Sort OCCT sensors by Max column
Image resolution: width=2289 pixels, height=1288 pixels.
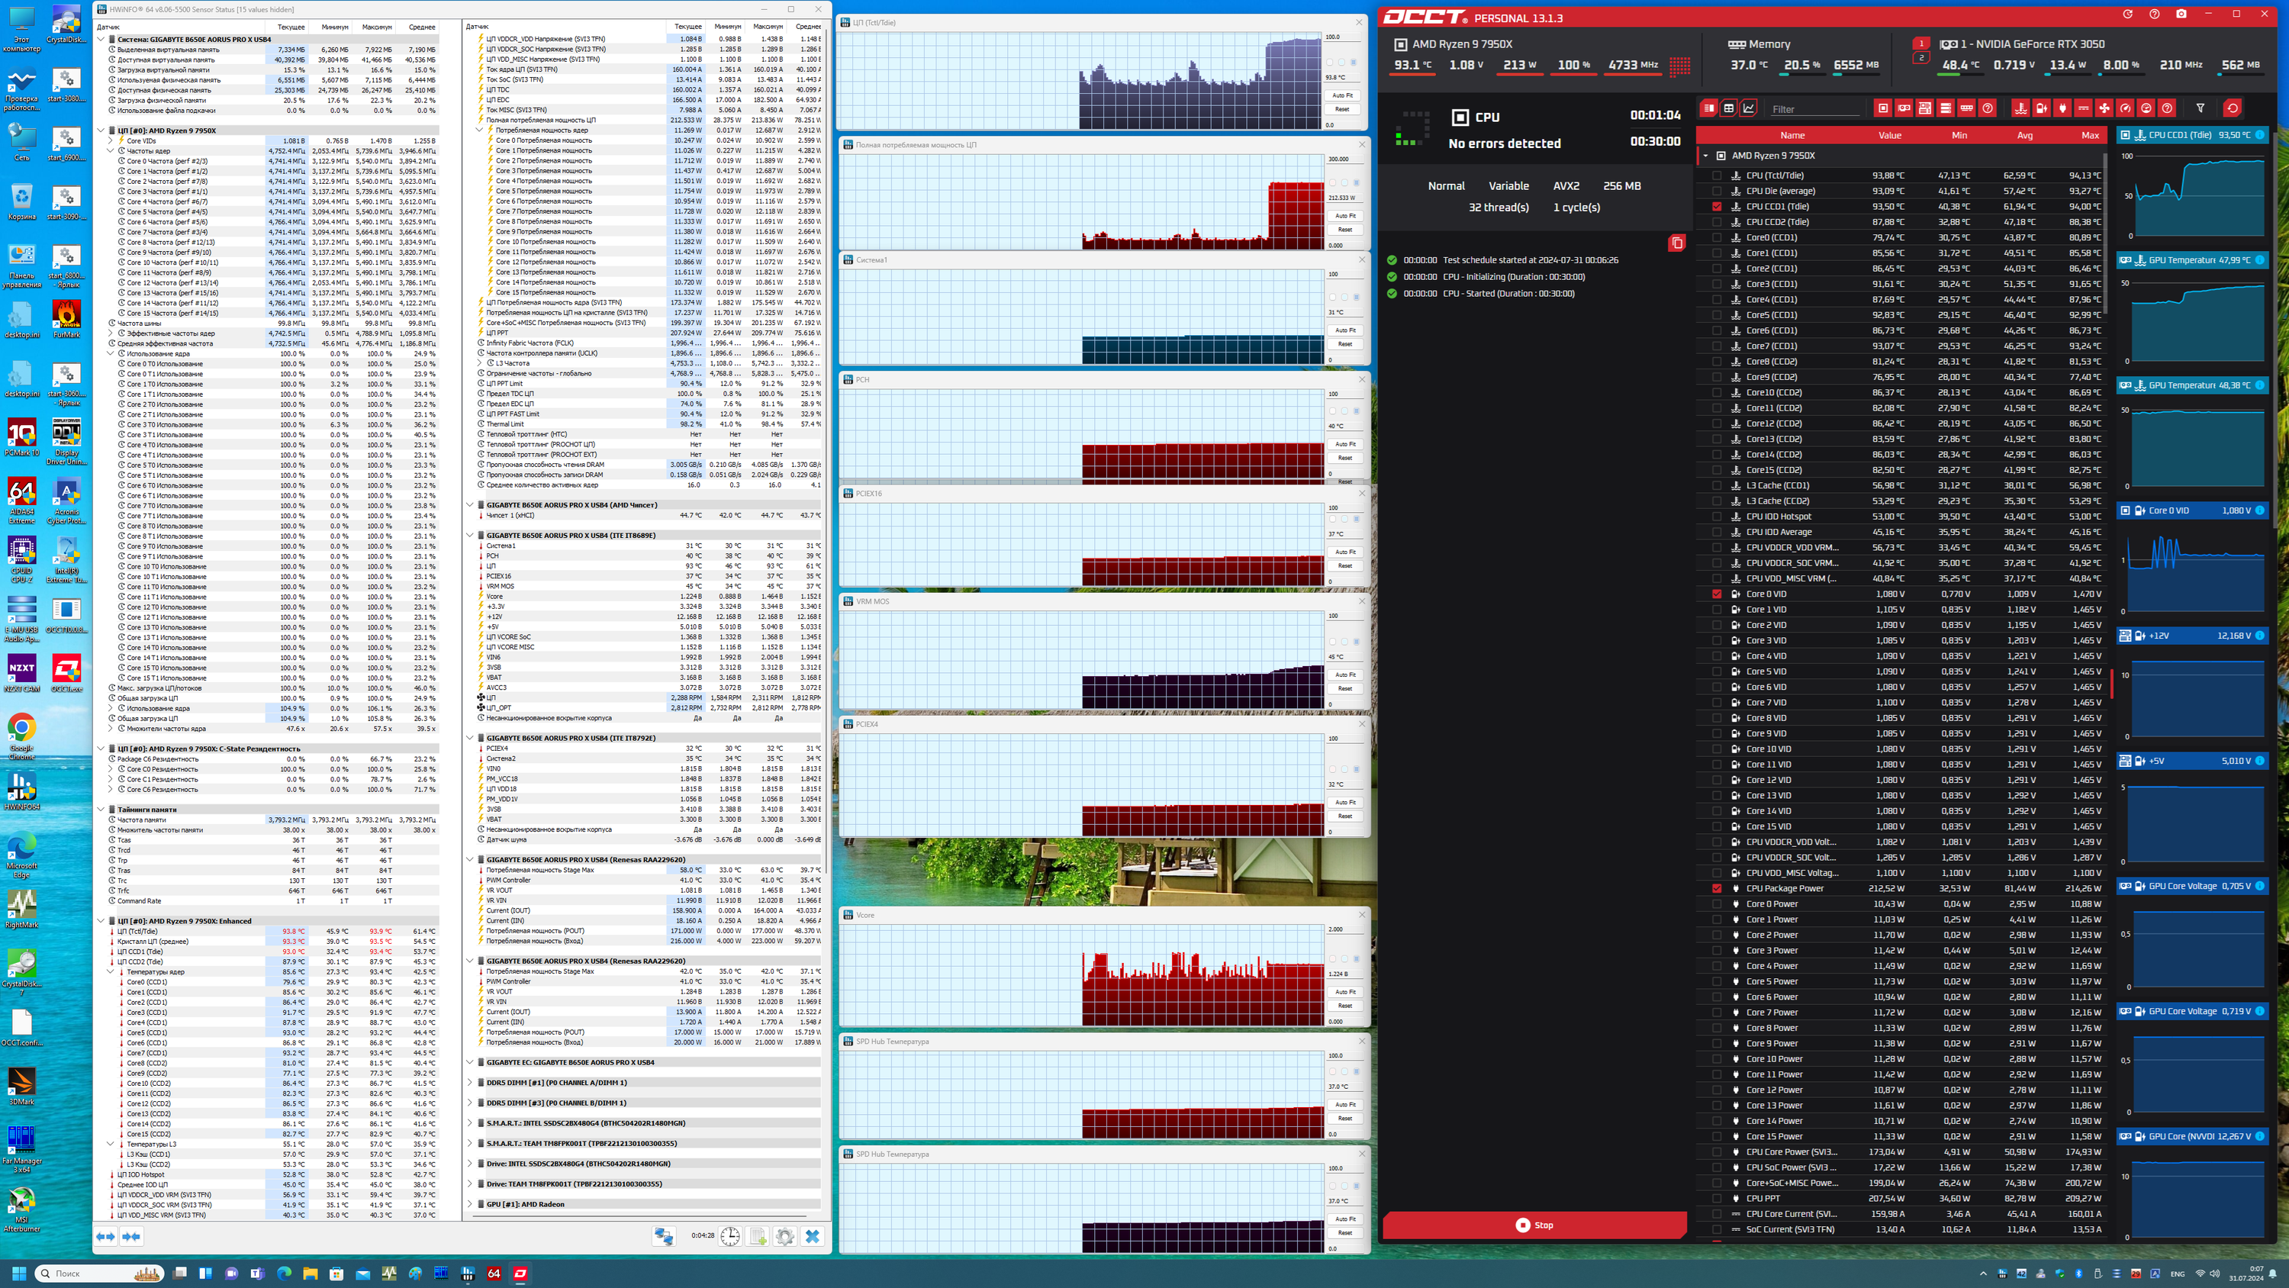(x=2090, y=135)
